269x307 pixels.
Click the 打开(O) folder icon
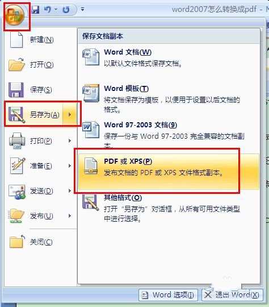17,64
